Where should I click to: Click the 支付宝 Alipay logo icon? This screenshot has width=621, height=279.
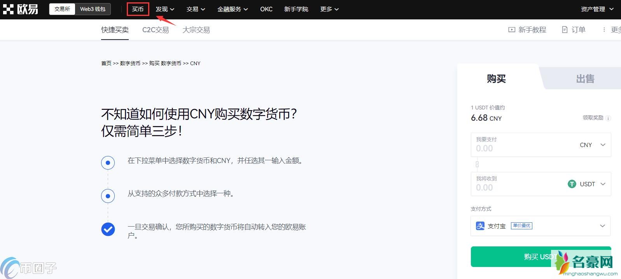click(480, 226)
